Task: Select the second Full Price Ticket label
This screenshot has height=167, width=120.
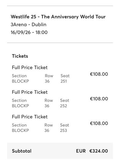Action: [30, 92]
